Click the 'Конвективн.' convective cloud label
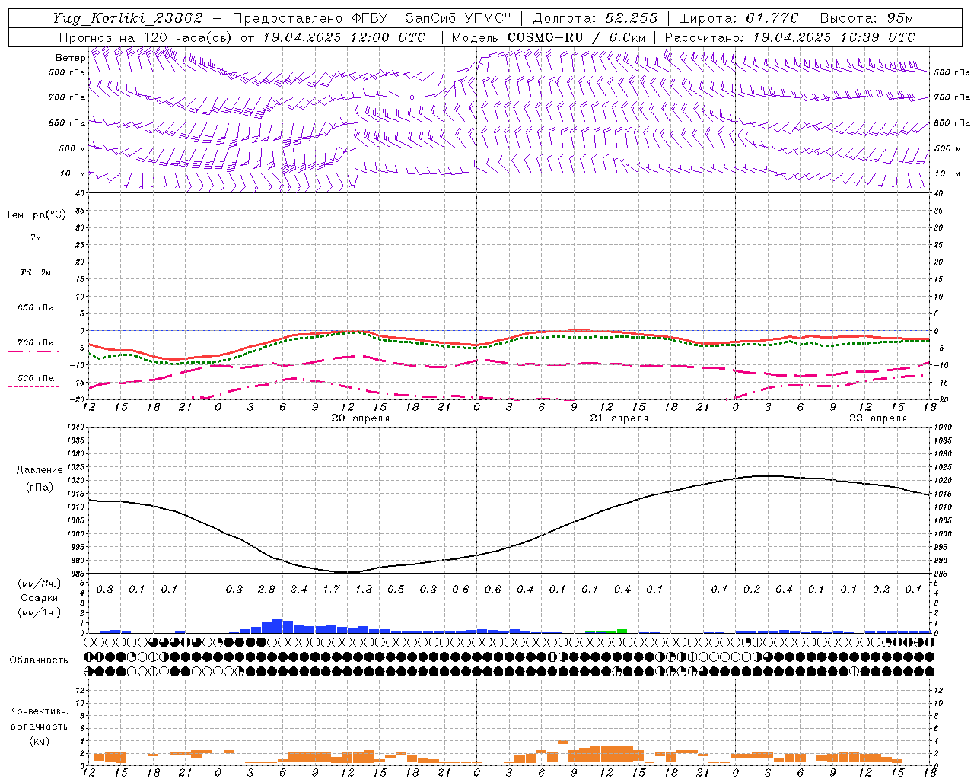The image size is (974, 779). (39, 711)
